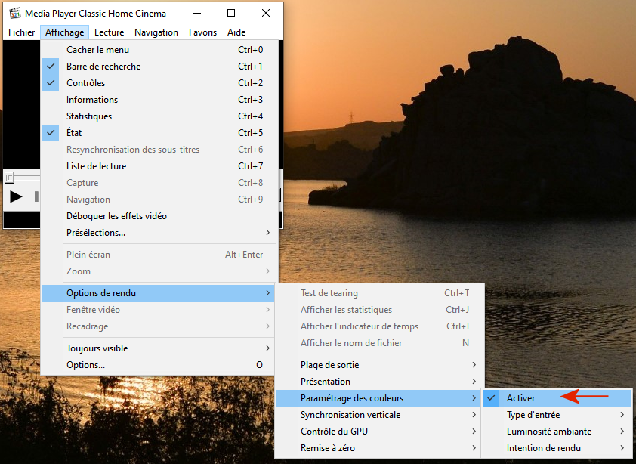Uncheck Activer in color management submenu
The height and width of the screenshot is (464, 636).
click(x=520, y=398)
